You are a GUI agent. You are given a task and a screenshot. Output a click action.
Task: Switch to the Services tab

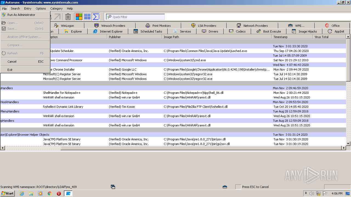(x=182, y=31)
